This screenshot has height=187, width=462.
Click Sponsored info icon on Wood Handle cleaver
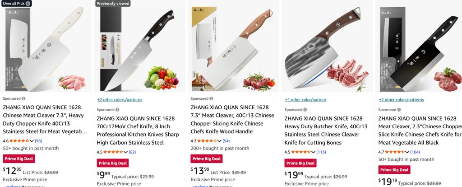[x=211, y=98]
